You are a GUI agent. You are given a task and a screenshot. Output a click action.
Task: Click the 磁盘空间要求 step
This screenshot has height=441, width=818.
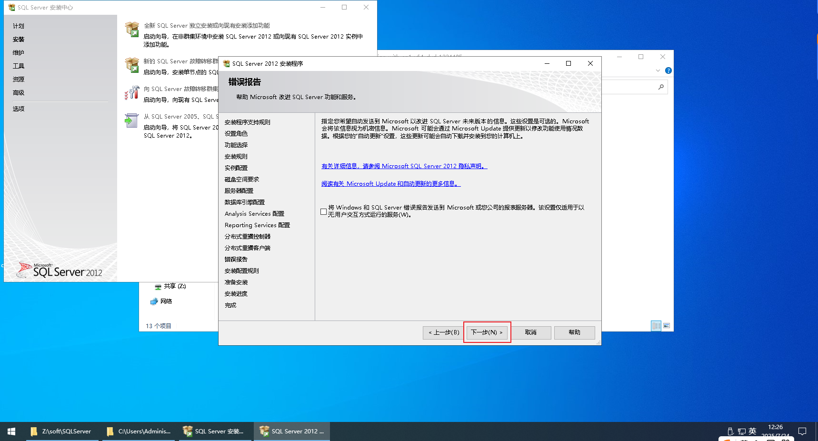coord(242,180)
